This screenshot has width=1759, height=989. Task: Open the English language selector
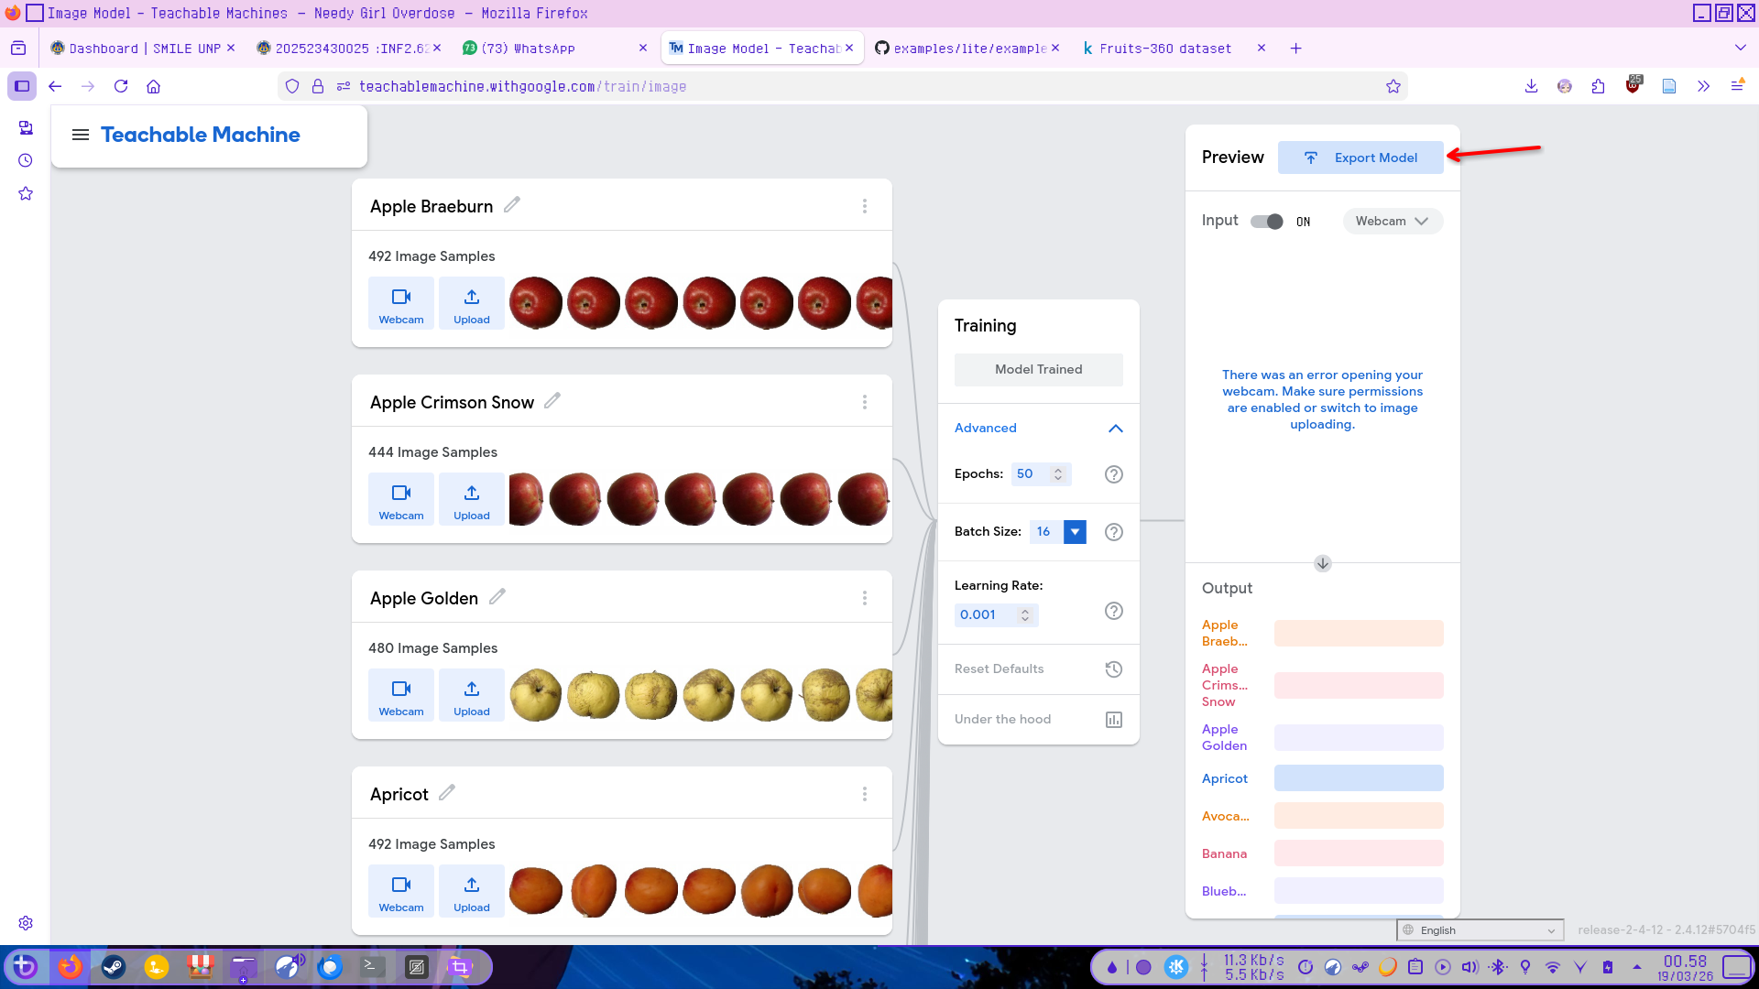click(x=1480, y=930)
